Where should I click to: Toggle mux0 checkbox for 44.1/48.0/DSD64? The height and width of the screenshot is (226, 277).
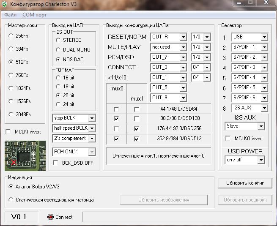[x=116, y=109]
